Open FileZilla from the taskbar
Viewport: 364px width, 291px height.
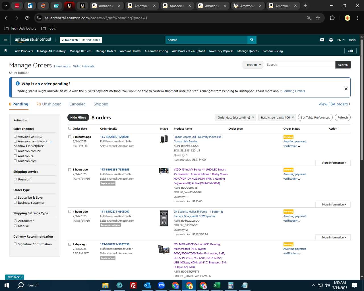[133, 285]
